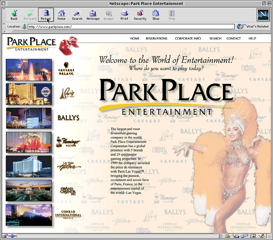
Task: Click the Ballys logo
Action: pyautogui.click(x=68, y=118)
